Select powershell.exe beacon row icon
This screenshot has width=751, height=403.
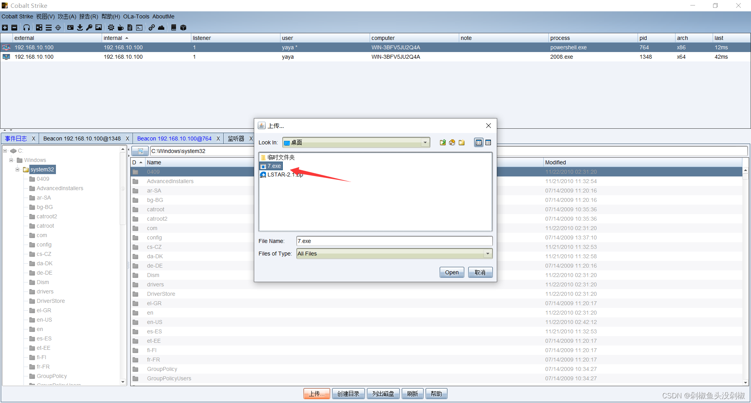pos(6,47)
